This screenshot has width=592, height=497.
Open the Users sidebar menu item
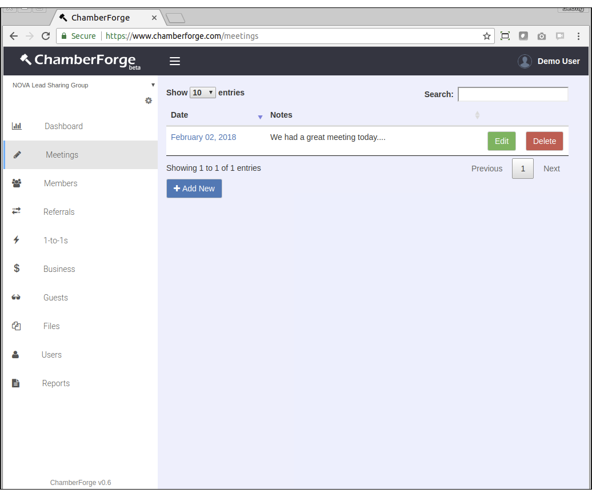[51, 355]
